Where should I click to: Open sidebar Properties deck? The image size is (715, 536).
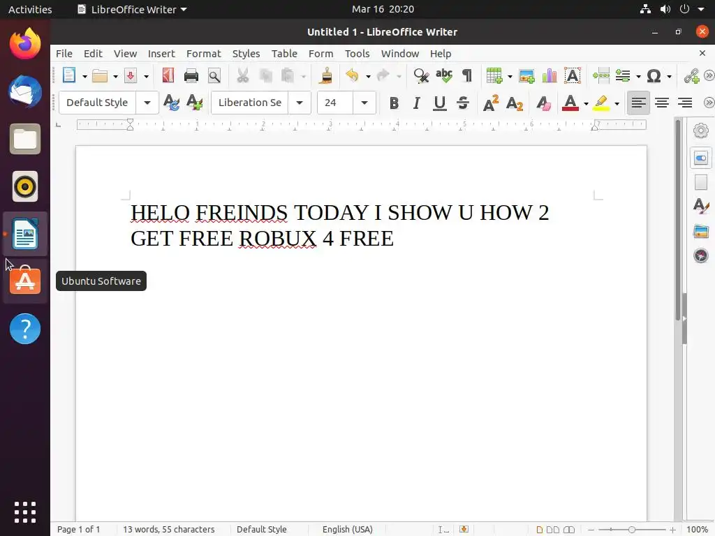tap(701, 158)
